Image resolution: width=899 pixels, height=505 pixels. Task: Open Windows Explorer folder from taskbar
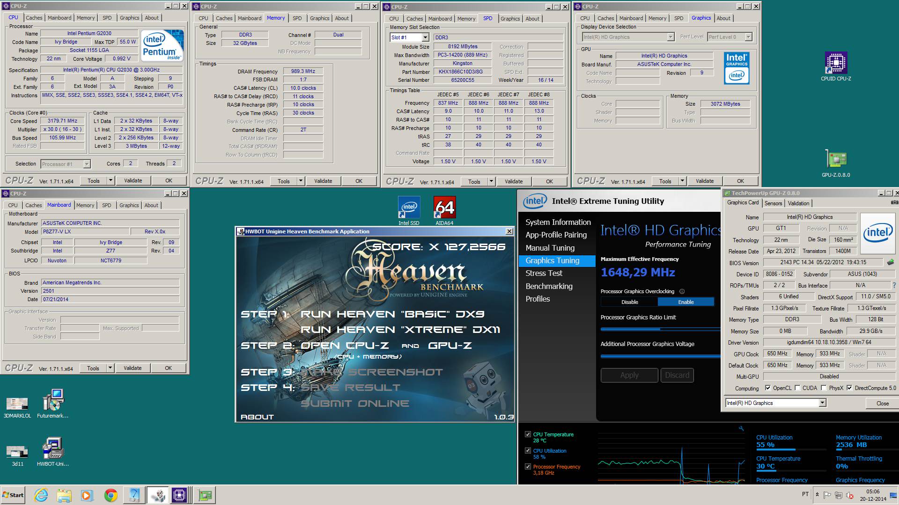[64, 495]
